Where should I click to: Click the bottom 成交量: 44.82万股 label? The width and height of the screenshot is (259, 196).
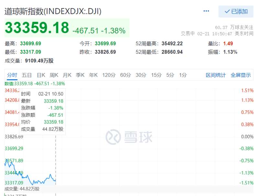pyautogui.click(x=22, y=189)
